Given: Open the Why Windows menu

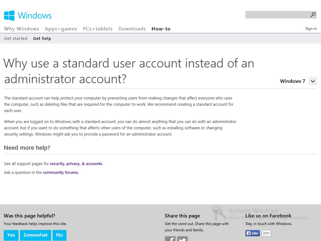Looking at the screenshot, I should point(22,29).
